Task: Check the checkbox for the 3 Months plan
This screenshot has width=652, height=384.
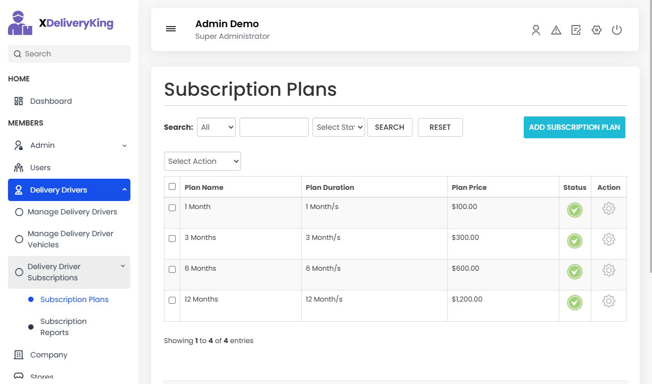Action: tap(172, 238)
